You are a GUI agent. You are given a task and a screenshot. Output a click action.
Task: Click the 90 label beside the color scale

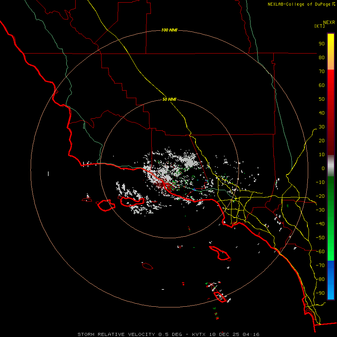(322, 44)
